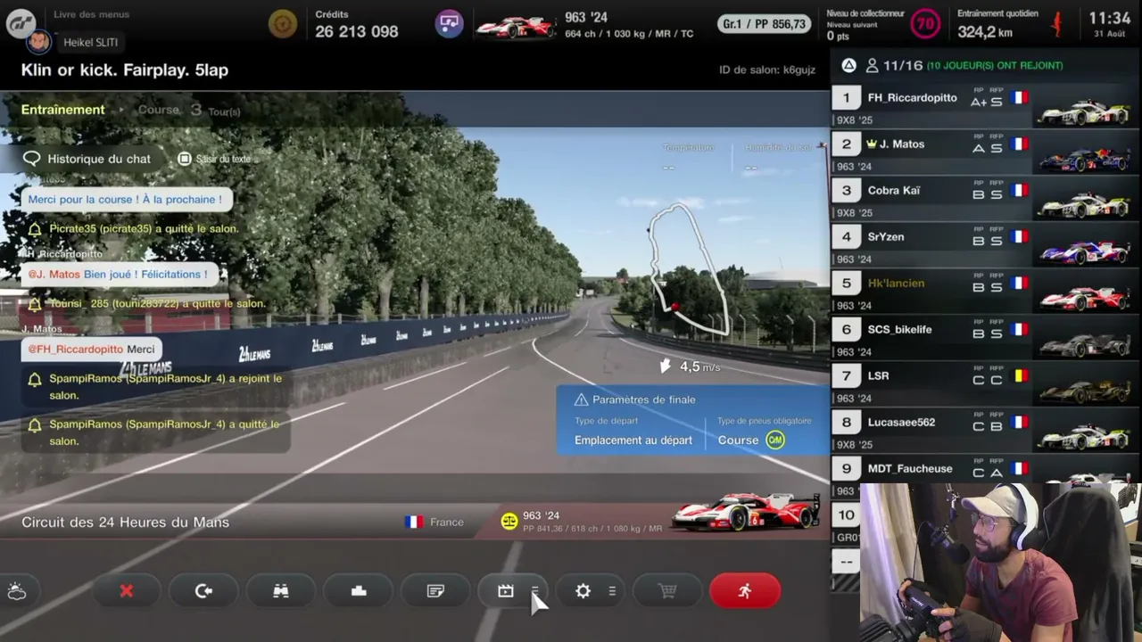This screenshot has height=642, width=1142.
Task: Click the Crédits 26 213 098 amount
Action: [x=356, y=31]
